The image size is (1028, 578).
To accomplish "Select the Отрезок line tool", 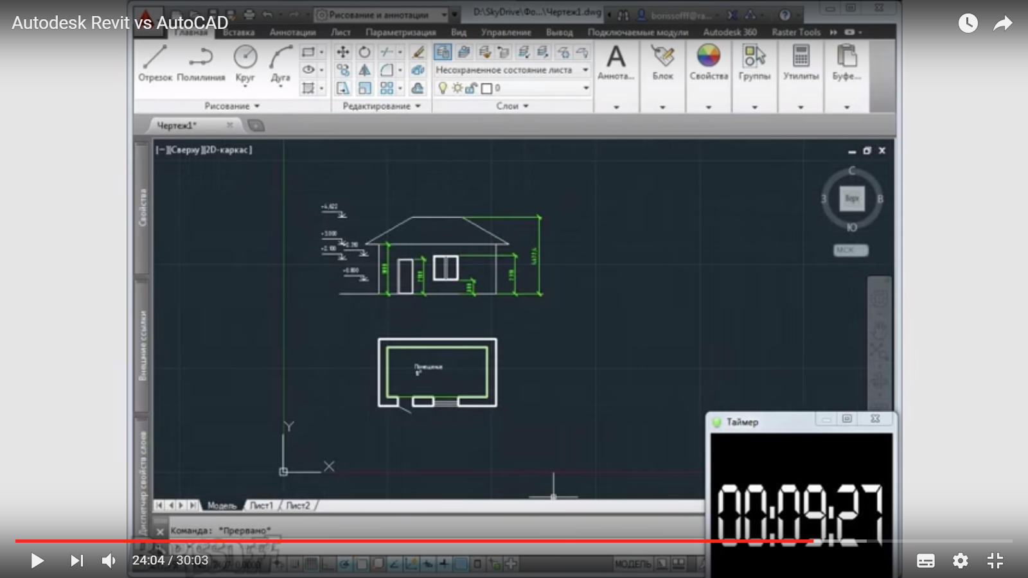I will click(155, 63).
